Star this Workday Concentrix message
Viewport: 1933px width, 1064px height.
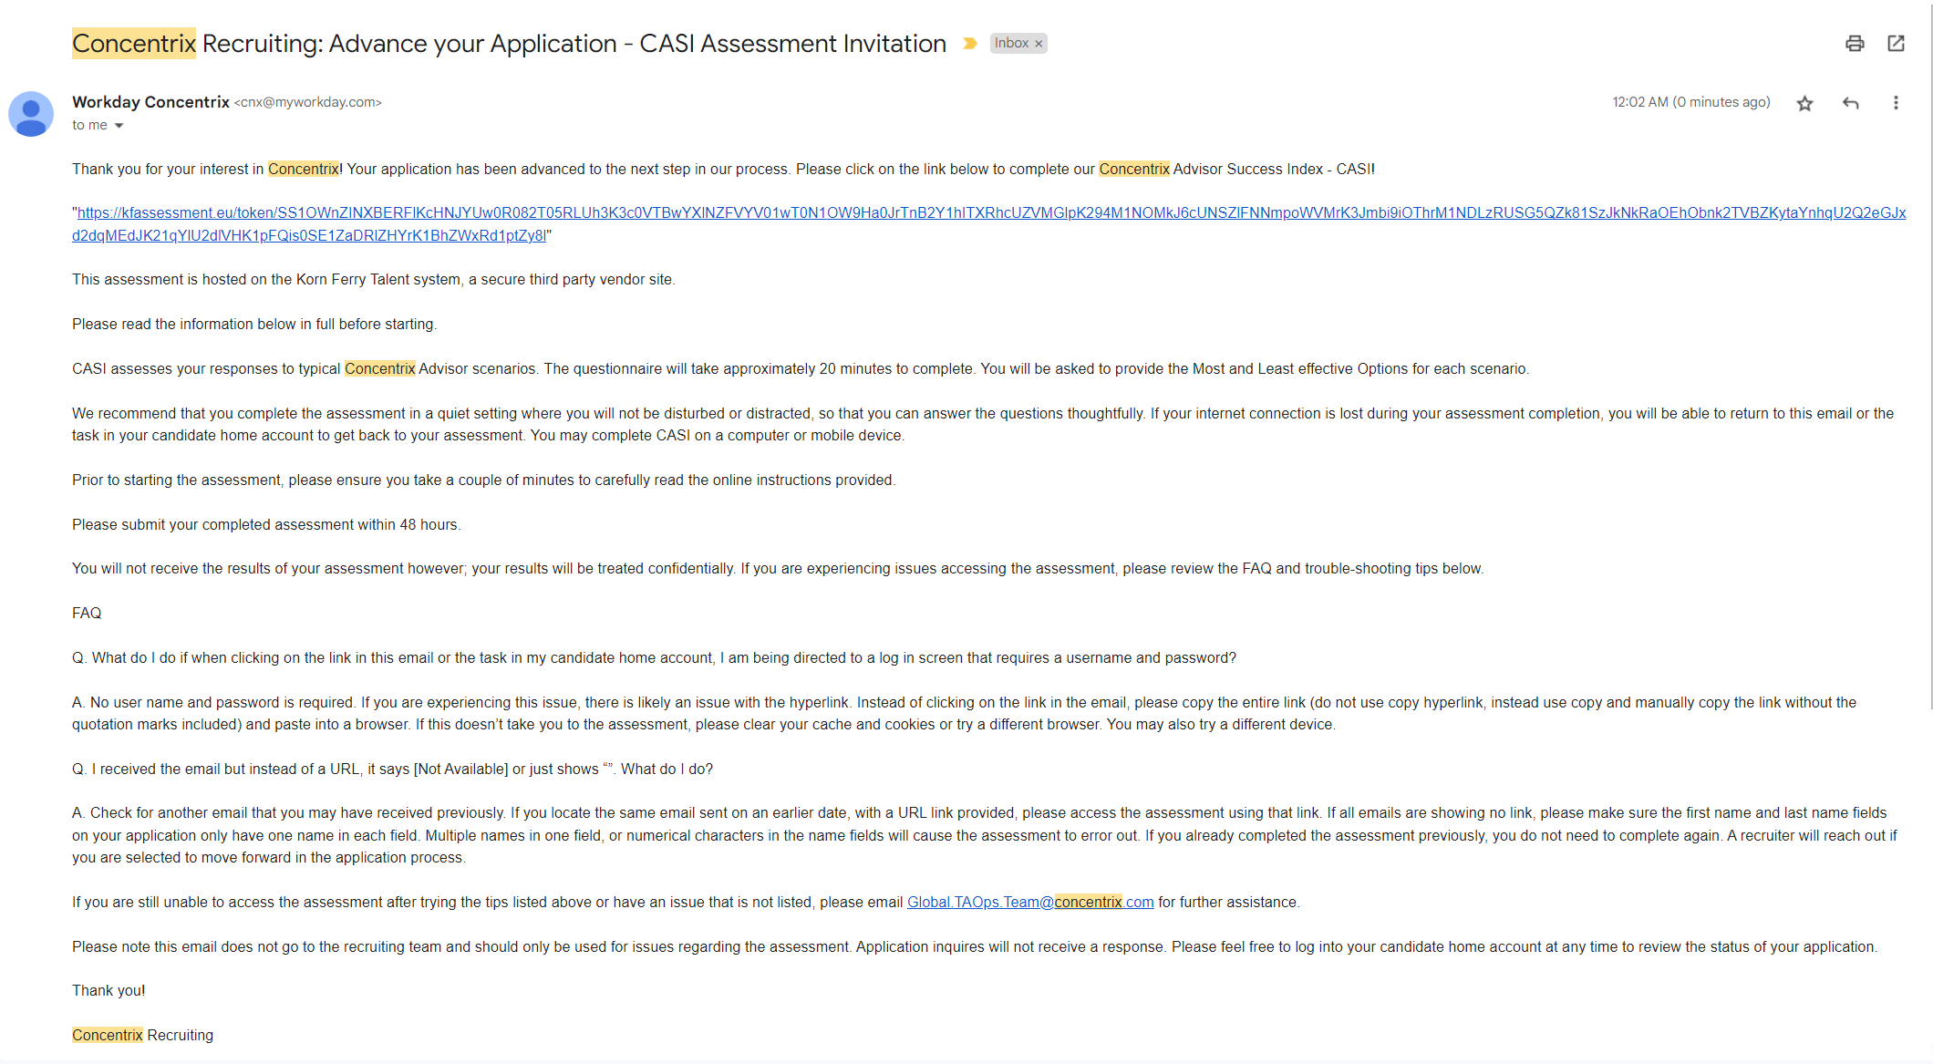click(1805, 103)
